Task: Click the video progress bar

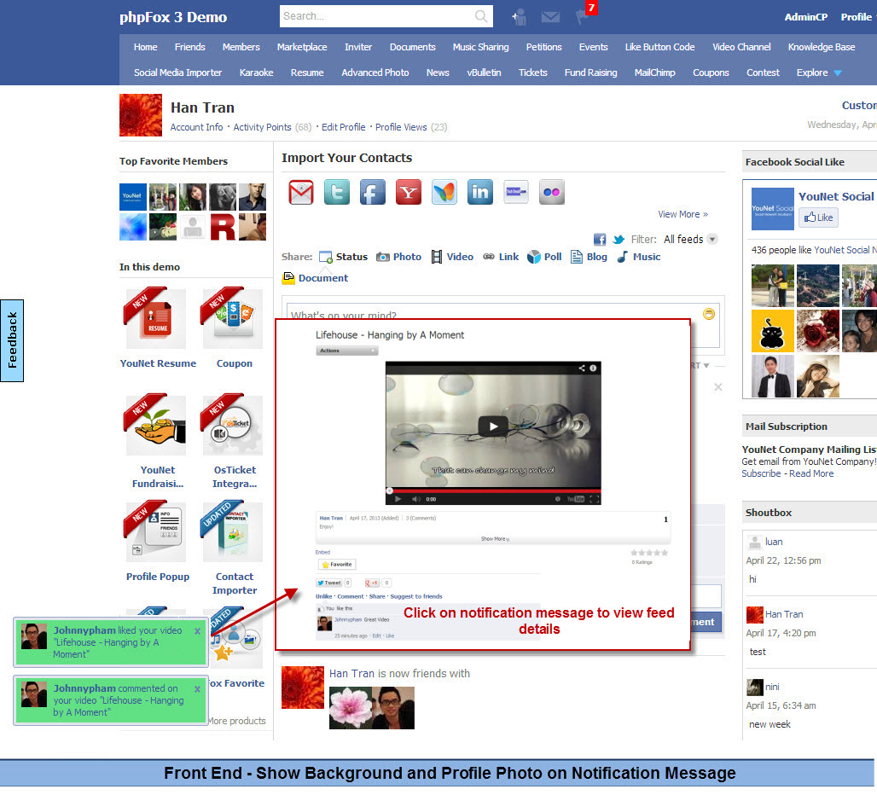Action: [493, 490]
